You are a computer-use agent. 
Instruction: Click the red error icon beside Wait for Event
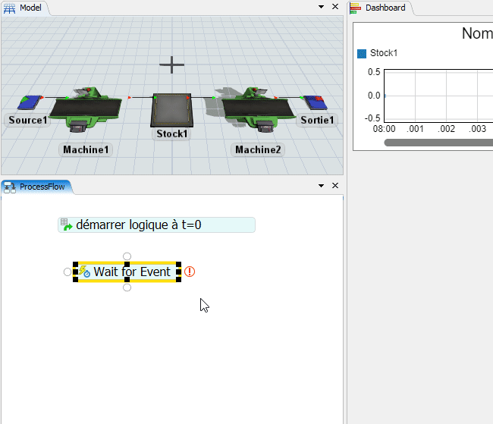(x=190, y=272)
